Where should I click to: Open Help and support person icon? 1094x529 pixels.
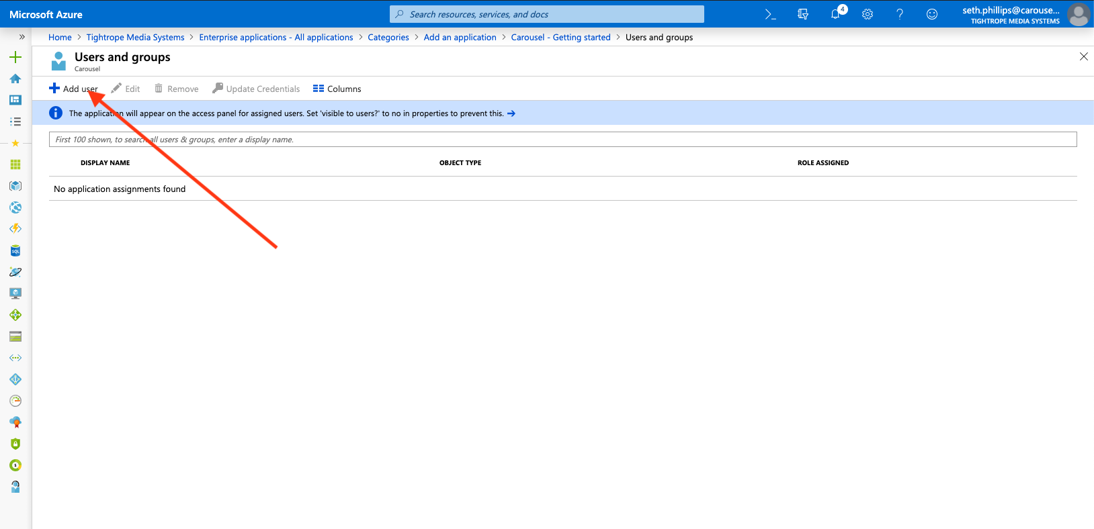pyautogui.click(x=15, y=487)
